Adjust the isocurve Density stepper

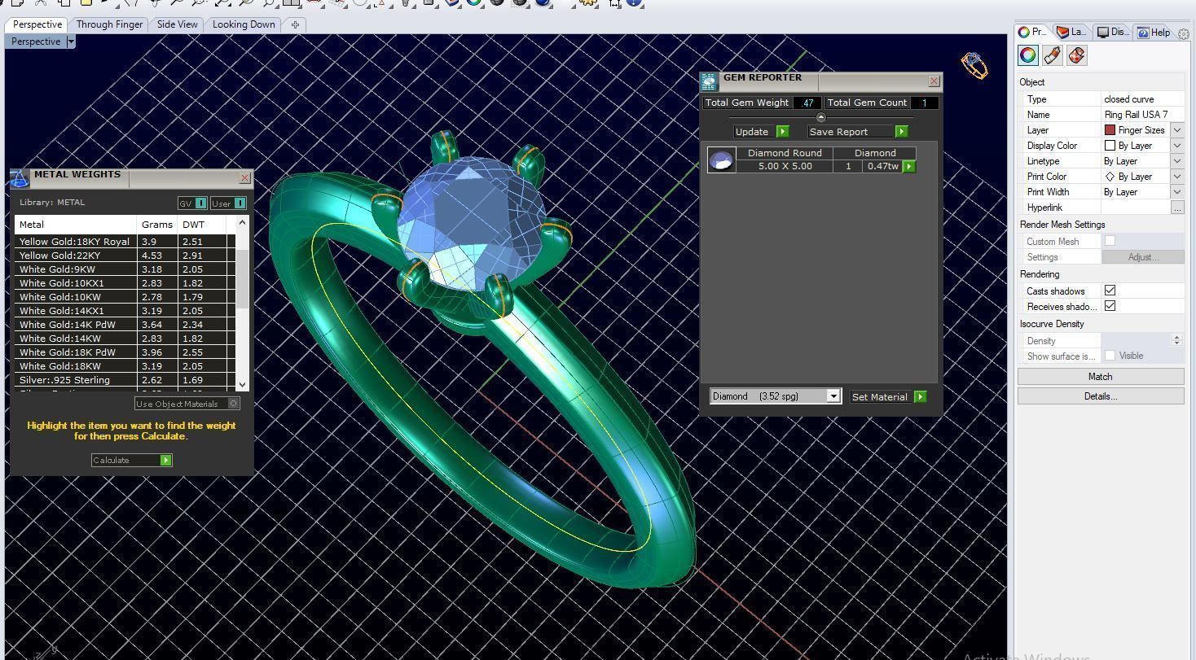tap(1176, 340)
